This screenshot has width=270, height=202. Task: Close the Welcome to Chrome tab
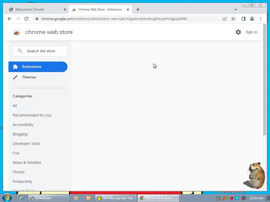pos(65,9)
